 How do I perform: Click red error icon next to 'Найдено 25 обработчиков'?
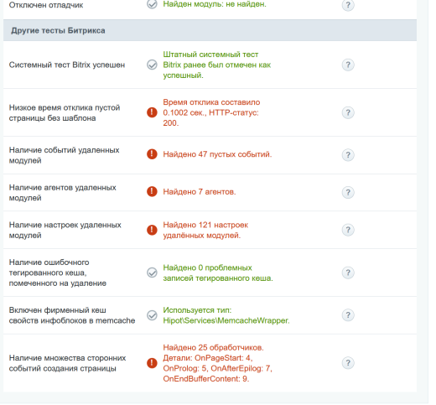(152, 363)
